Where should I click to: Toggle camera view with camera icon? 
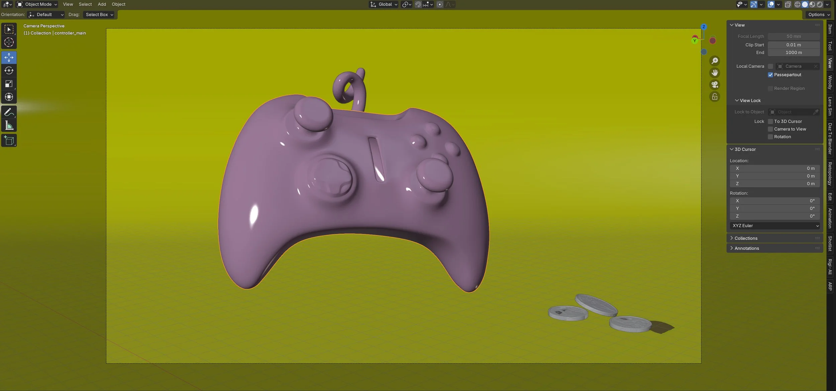[x=715, y=85]
